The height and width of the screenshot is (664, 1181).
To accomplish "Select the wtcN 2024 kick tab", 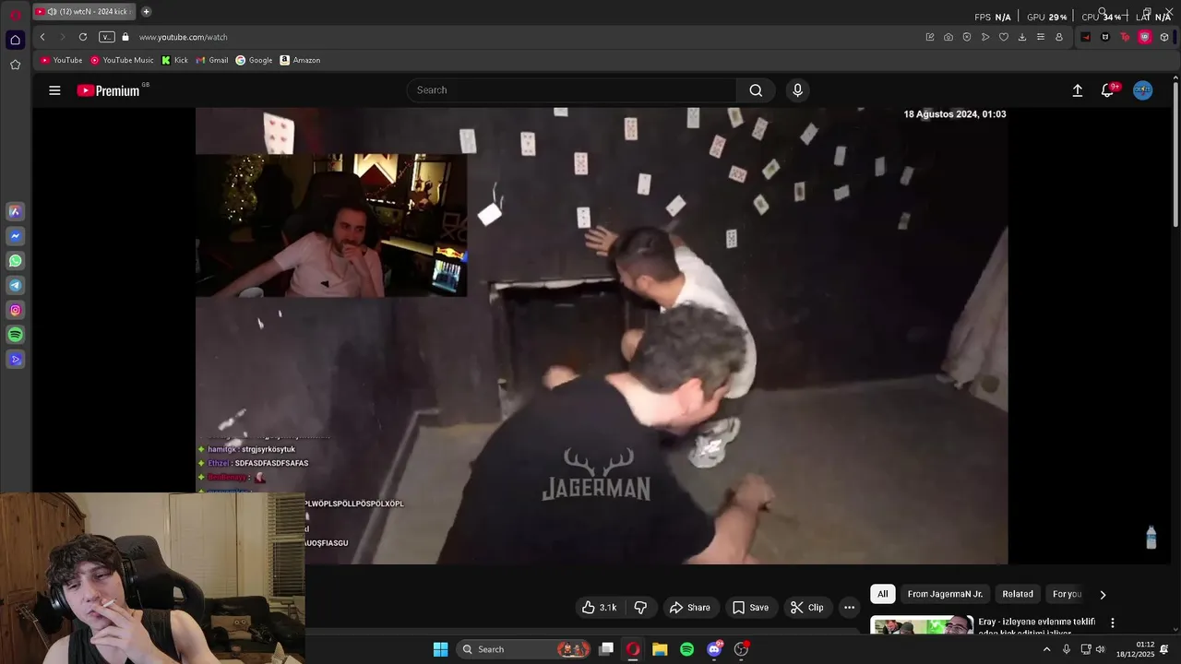I will tap(84, 12).
